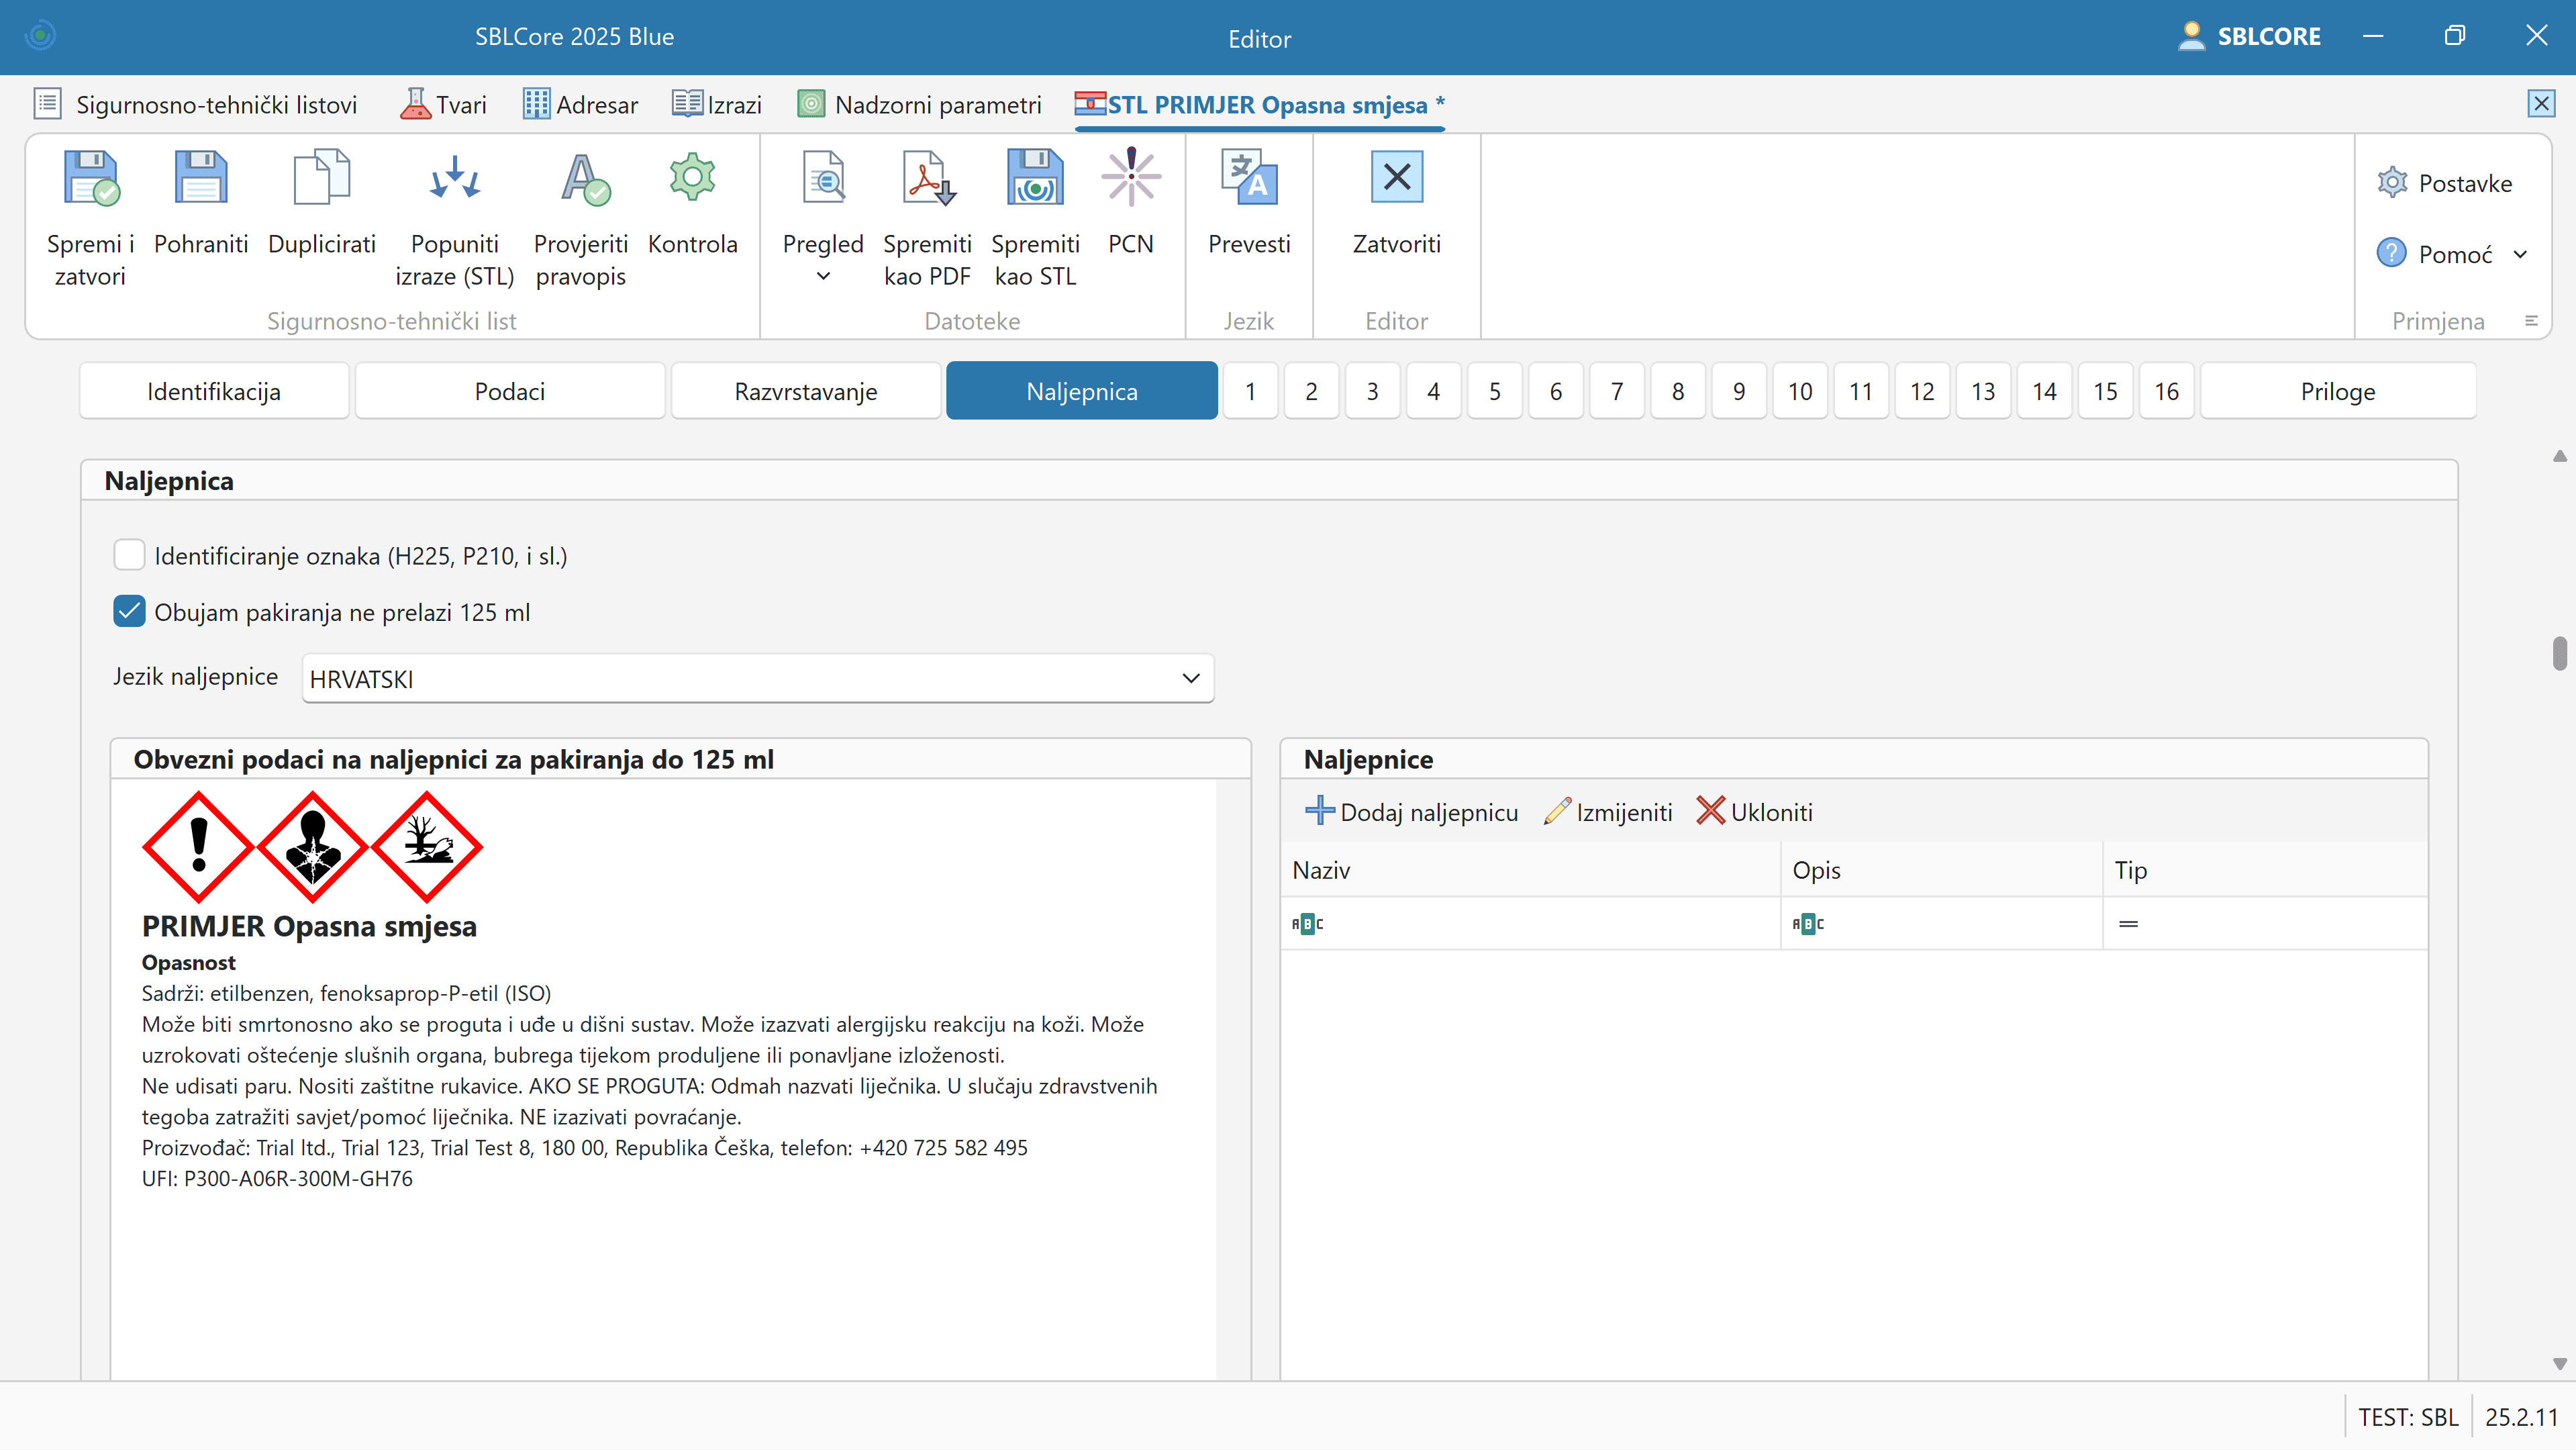This screenshot has width=2576, height=1450.
Task: Click the Tip column filter operator
Action: point(2128,924)
